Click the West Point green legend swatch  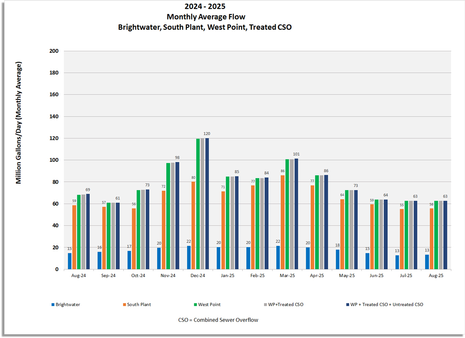[x=195, y=305]
